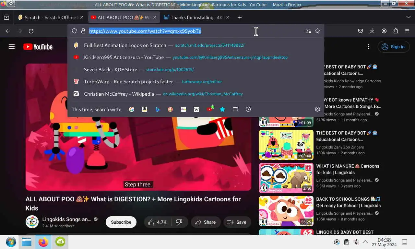Go to YouTube home logo
Viewport: 415px width, 249px height.
pyautogui.click(x=38, y=47)
